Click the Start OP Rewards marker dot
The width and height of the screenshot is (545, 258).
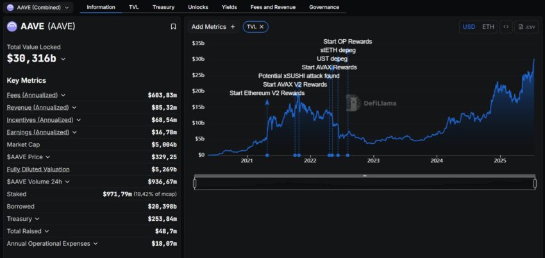pyautogui.click(x=348, y=155)
